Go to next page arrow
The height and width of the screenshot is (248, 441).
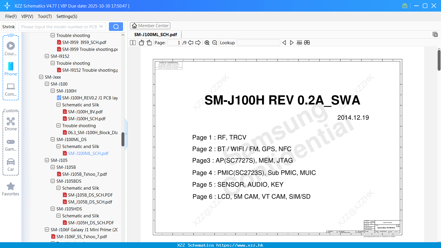(198, 42)
